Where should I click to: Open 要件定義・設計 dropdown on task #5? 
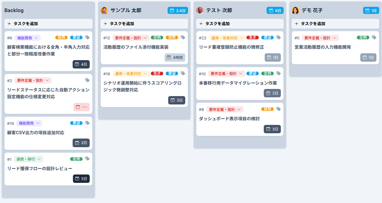pyautogui.click(x=320, y=38)
